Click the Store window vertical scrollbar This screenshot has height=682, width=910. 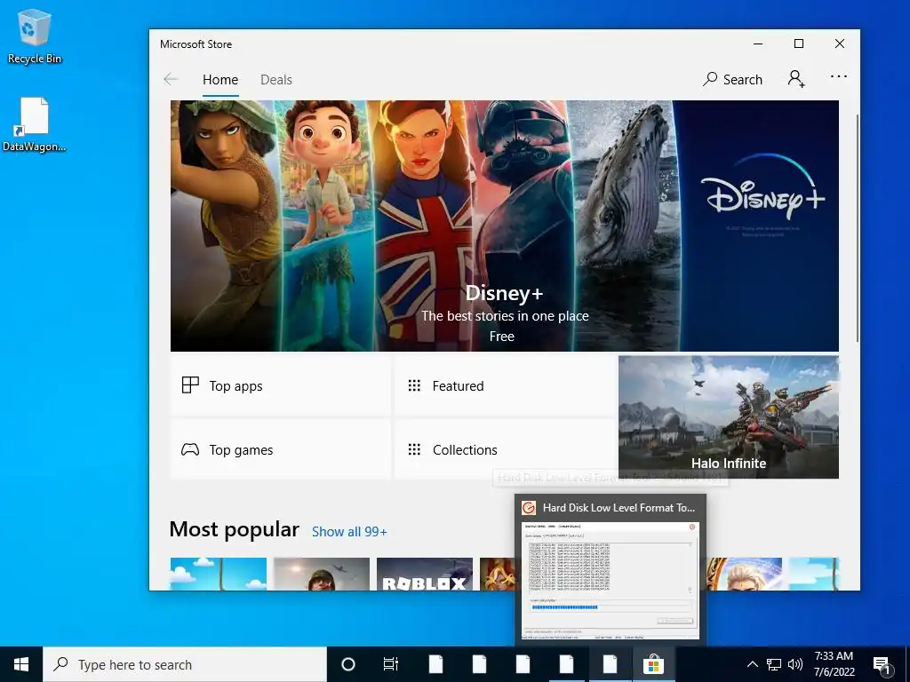[x=857, y=228]
